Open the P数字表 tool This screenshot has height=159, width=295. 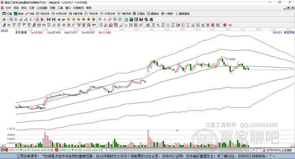[x=76, y=14]
